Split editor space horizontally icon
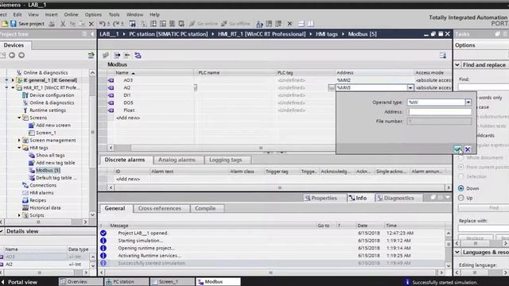Image resolution: width=509 pixels, height=286 pixels. point(301,24)
